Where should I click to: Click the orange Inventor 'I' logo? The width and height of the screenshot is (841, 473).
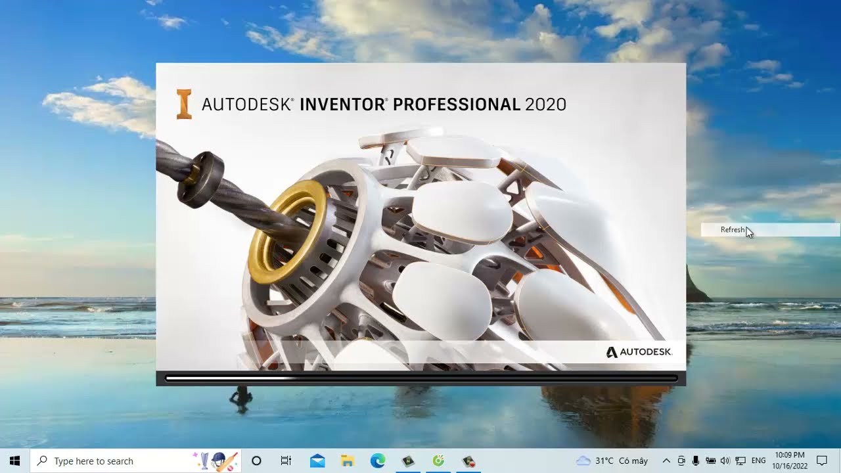(184, 104)
